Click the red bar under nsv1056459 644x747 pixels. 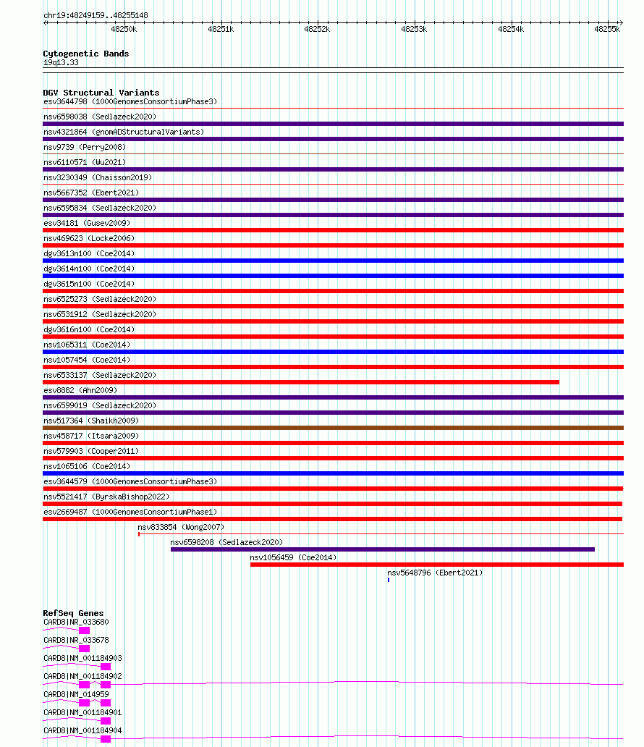437,565
